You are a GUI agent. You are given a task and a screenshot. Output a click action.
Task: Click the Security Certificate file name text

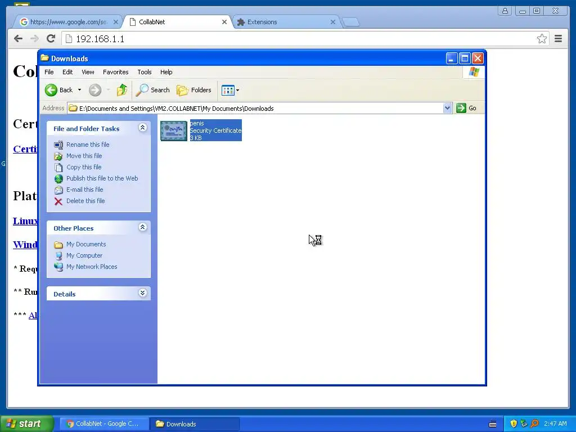pyautogui.click(x=197, y=123)
